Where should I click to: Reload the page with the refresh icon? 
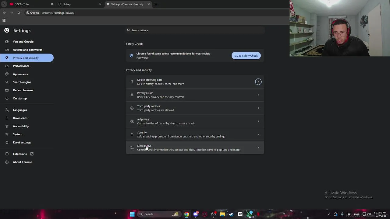click(19, 13)
